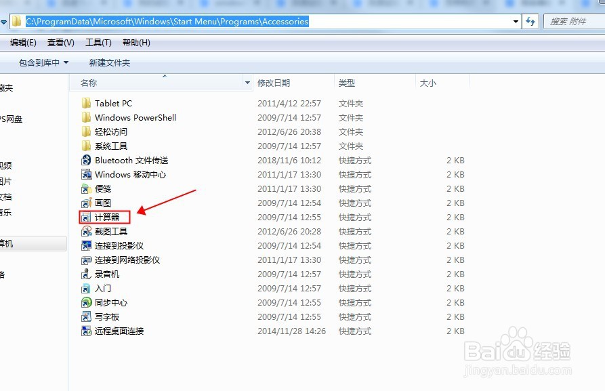The height and width of the screenshot is (391, 605).
Task: Click the date 2014/11/28 14:26
Action: pos(292,331)
